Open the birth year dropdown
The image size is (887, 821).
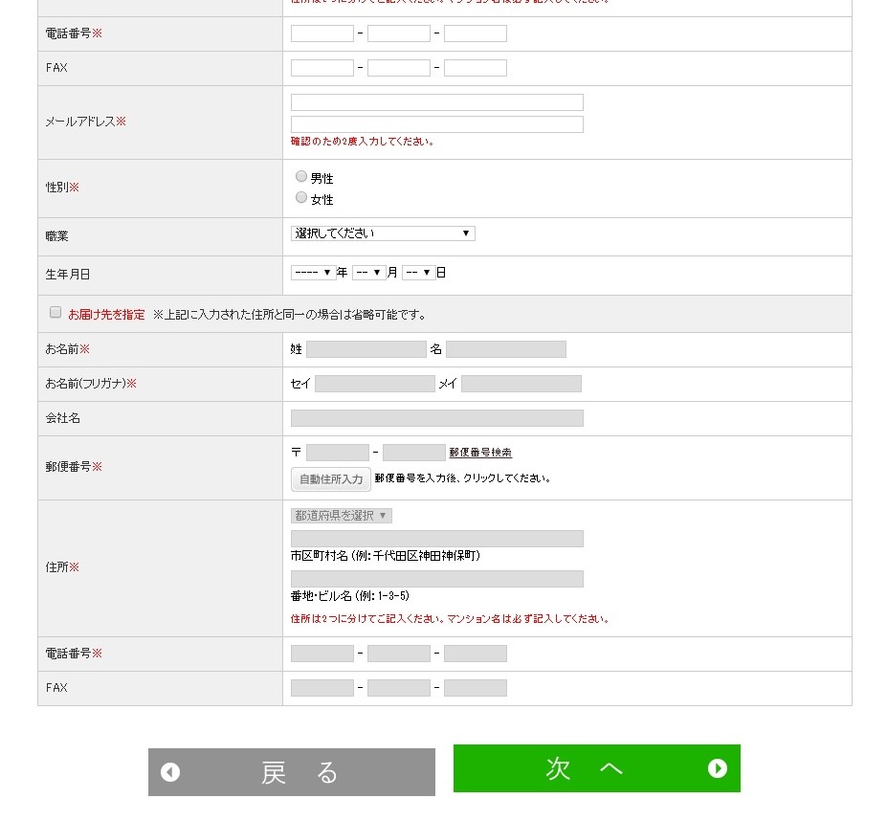click(314, 272)
